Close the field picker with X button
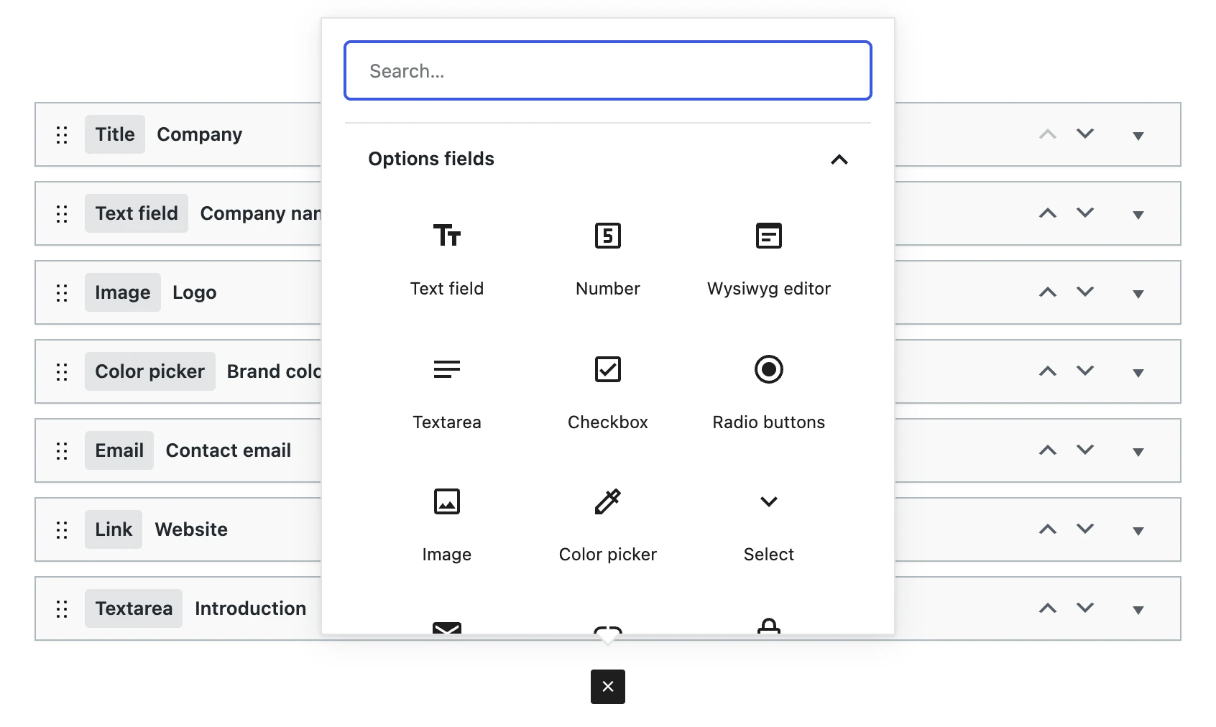The height and width of the screenshot is (727, 1216). tap(608, 687)
